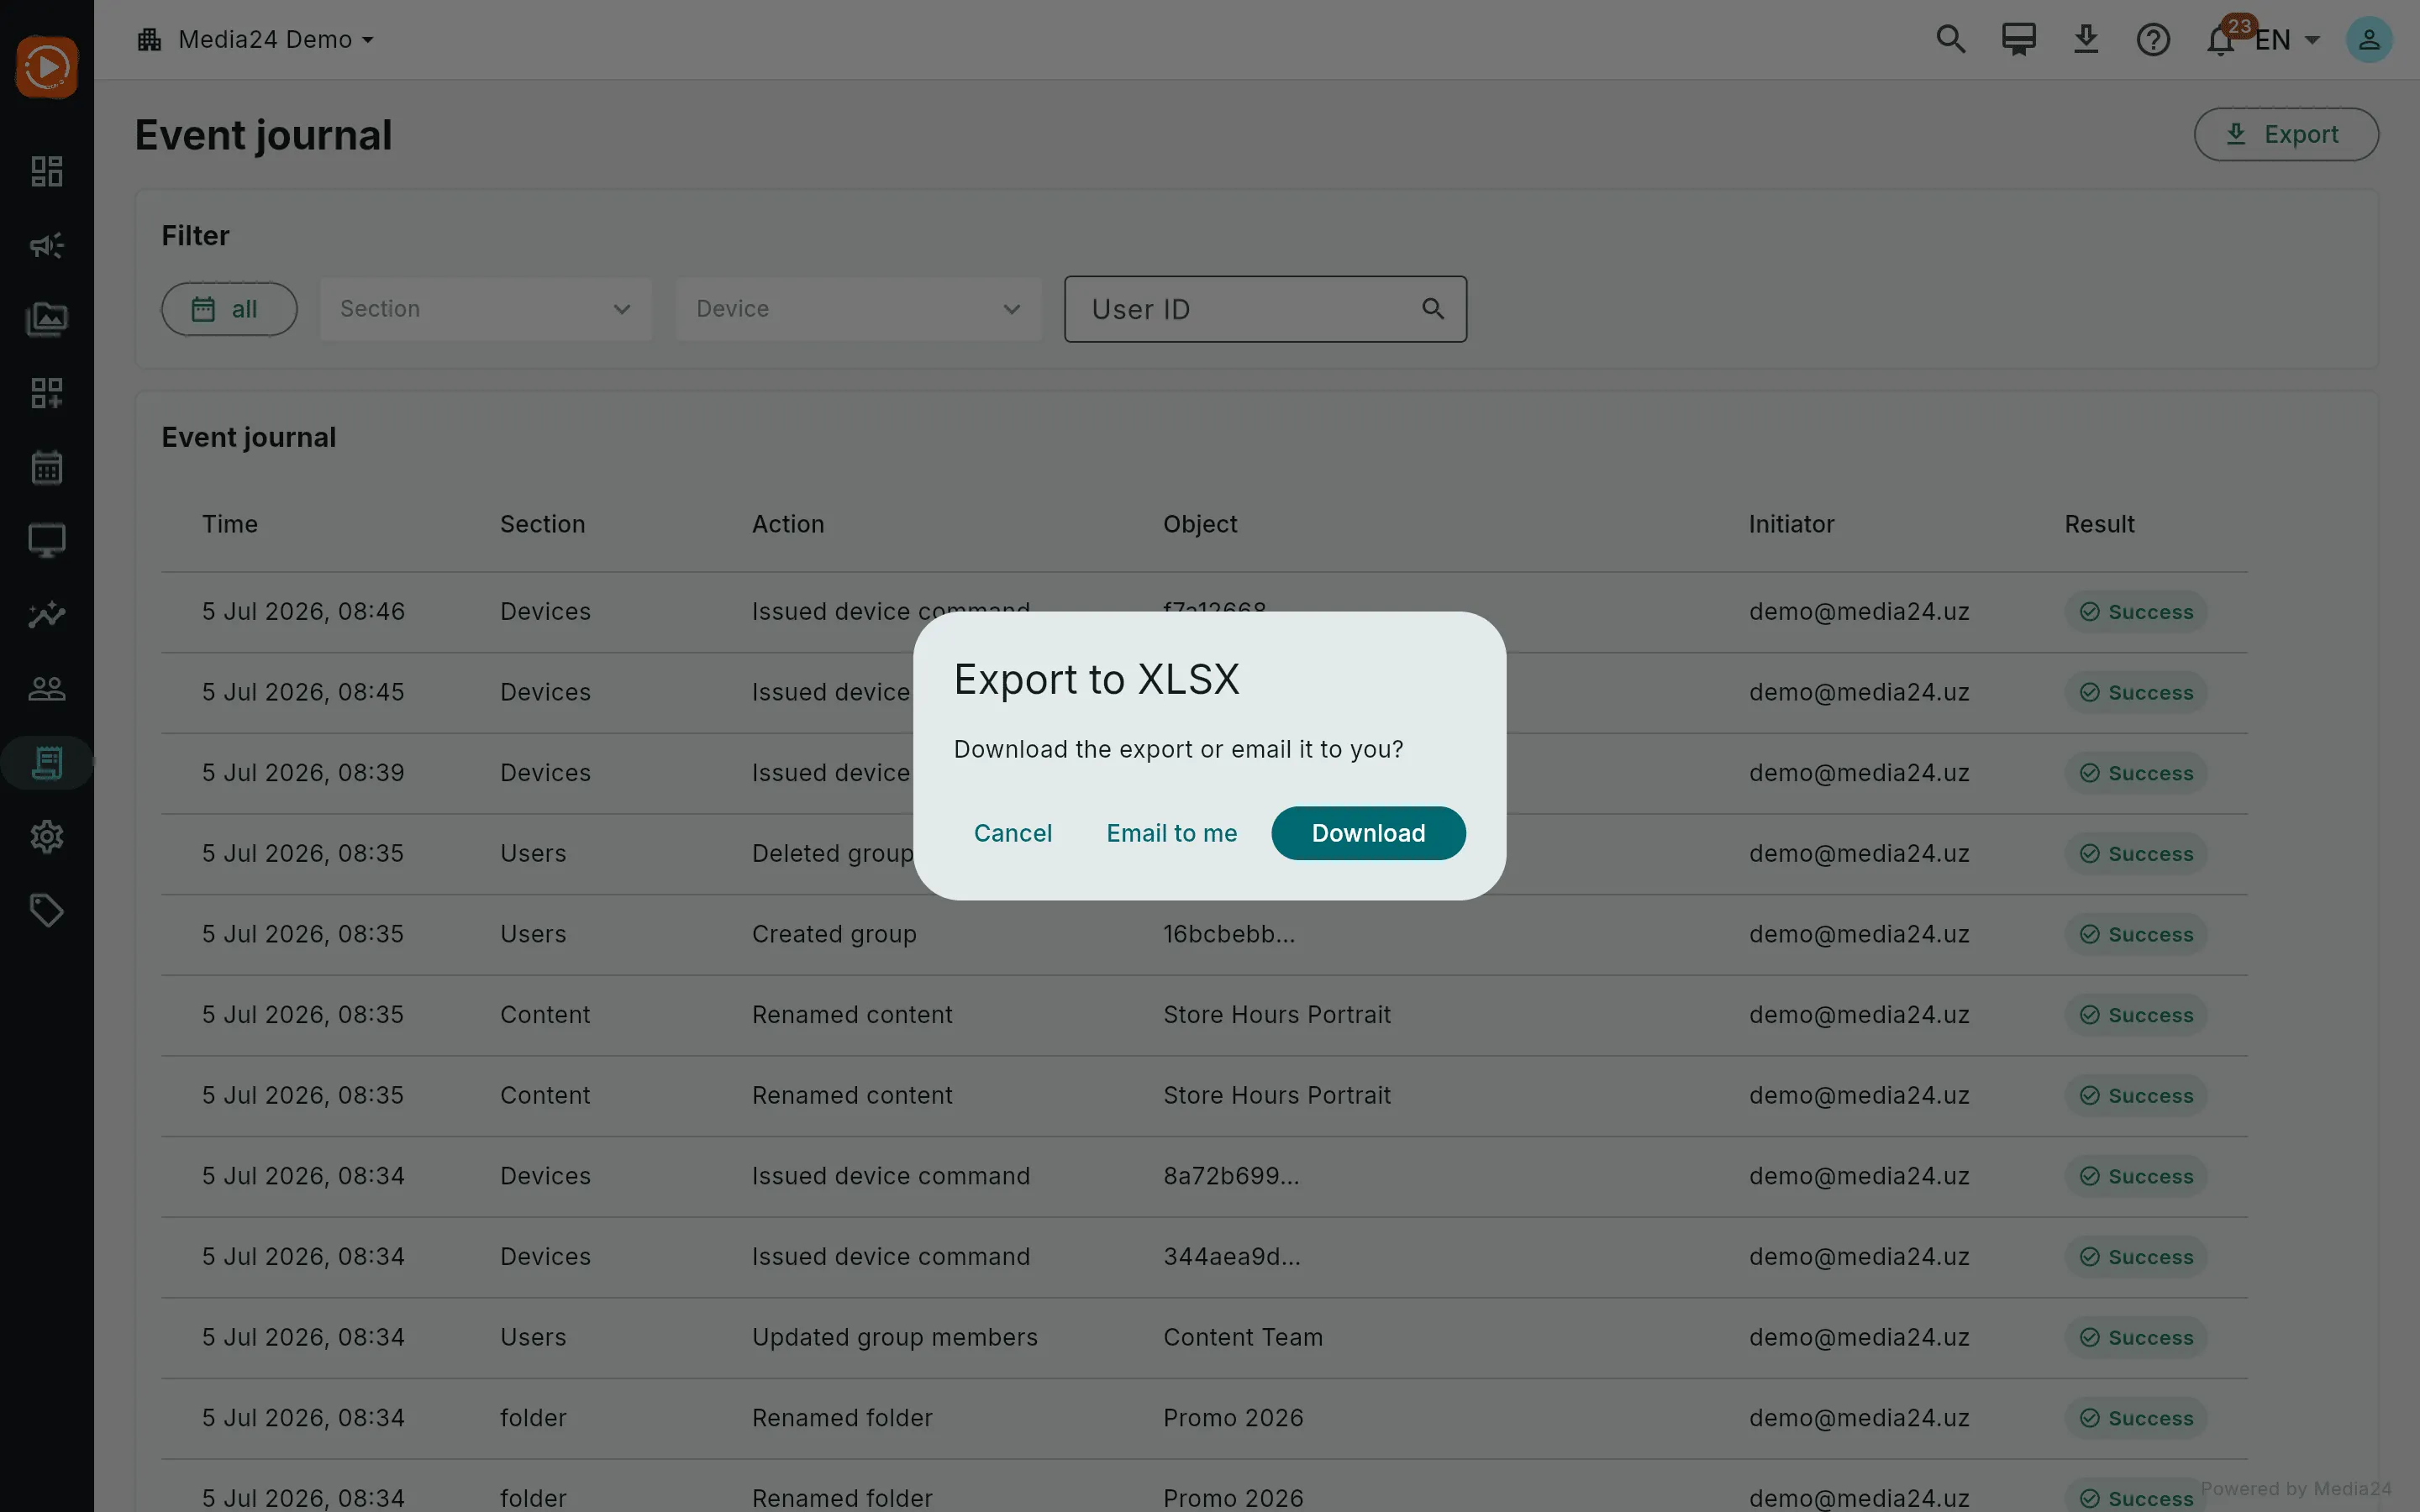This screenshot has height=1512, width=2420.
Task: Click initiator demo@media24.uz in 08:39 row
Action: tap(1859, 773)
